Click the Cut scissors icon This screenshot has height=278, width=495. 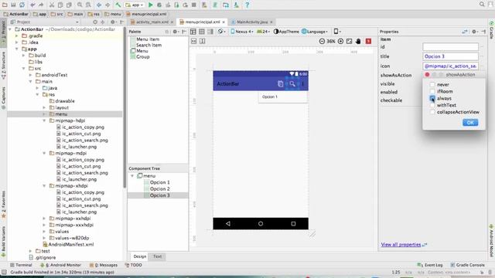point(52,5)
